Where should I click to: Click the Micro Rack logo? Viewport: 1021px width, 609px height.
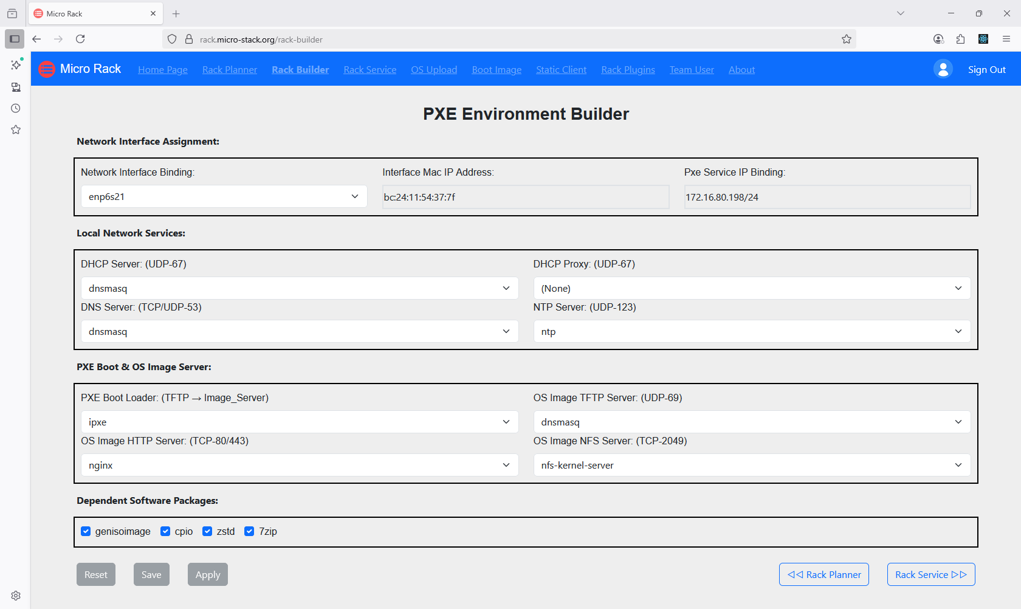click(47, 69)
